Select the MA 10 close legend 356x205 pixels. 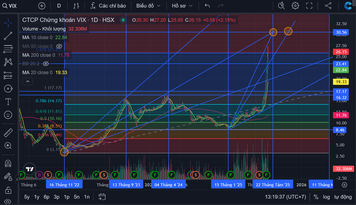pos(37,37)
